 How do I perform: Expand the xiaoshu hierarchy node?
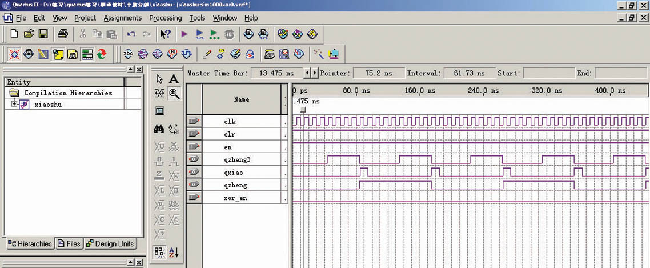[x=14, y=105]
